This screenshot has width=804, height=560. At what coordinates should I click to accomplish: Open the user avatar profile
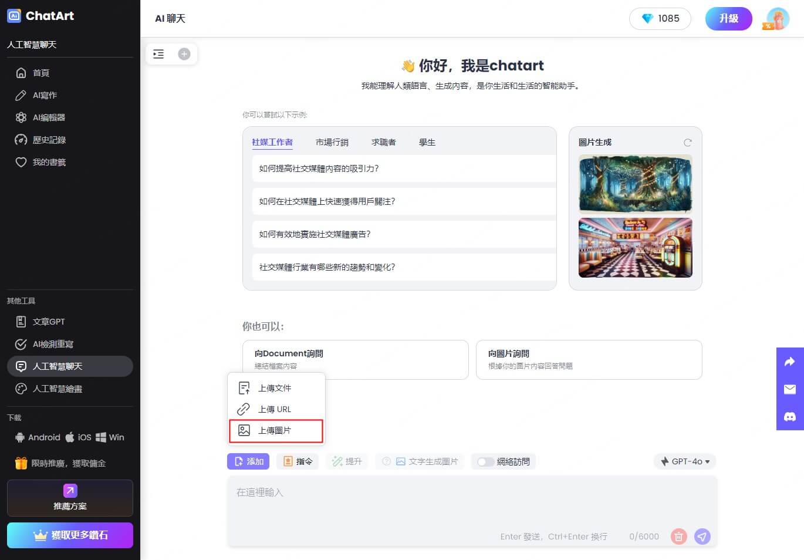pyautogui.click(x=778, y=19)
